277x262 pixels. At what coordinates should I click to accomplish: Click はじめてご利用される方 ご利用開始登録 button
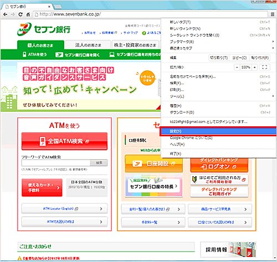219,179
